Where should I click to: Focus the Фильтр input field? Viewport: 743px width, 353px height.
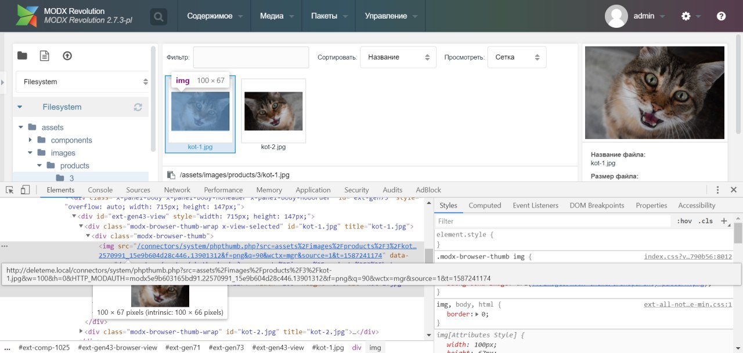pos(251,57)
